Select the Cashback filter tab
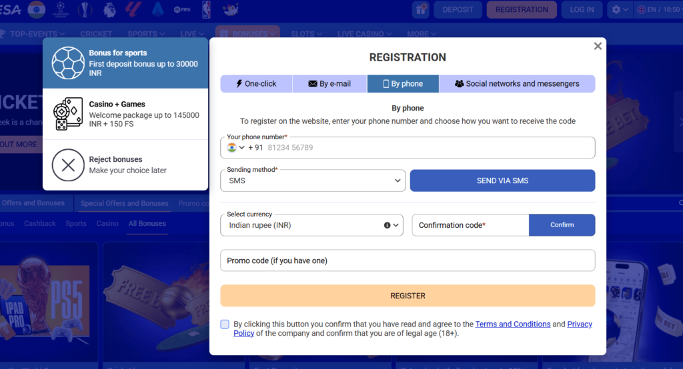Image resolution: width=683 pixels, height=369 pixels. pos(39,224)
